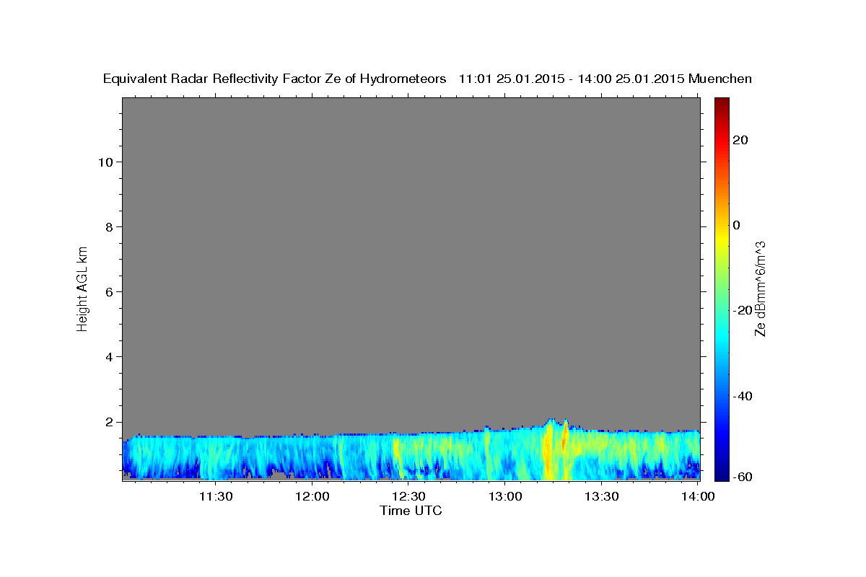Click the colorbar value label 20

[x=740, y=140]
